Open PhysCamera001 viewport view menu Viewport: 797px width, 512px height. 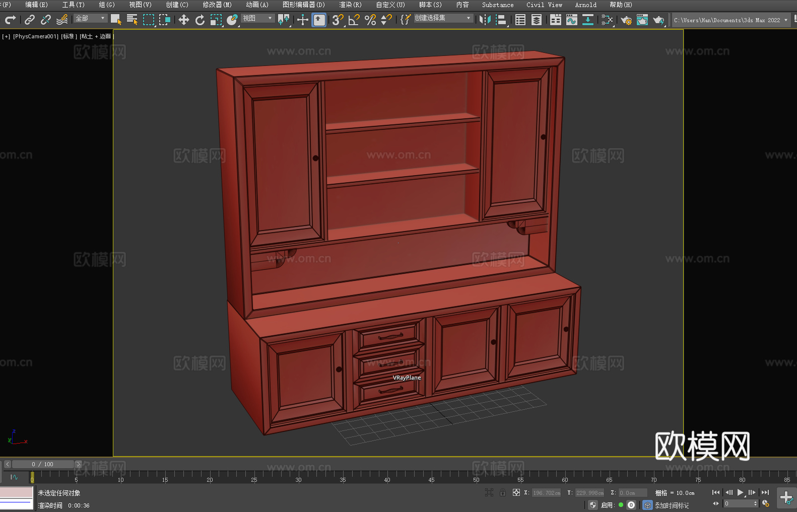[x=35, y=36]
